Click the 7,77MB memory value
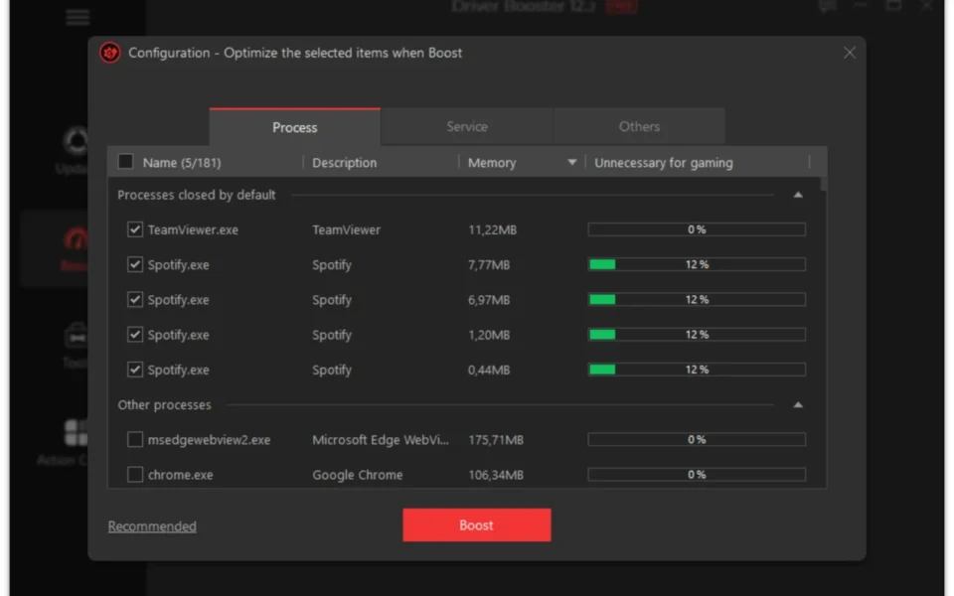The height and width of the screenshot is (596, 954). 489,265
